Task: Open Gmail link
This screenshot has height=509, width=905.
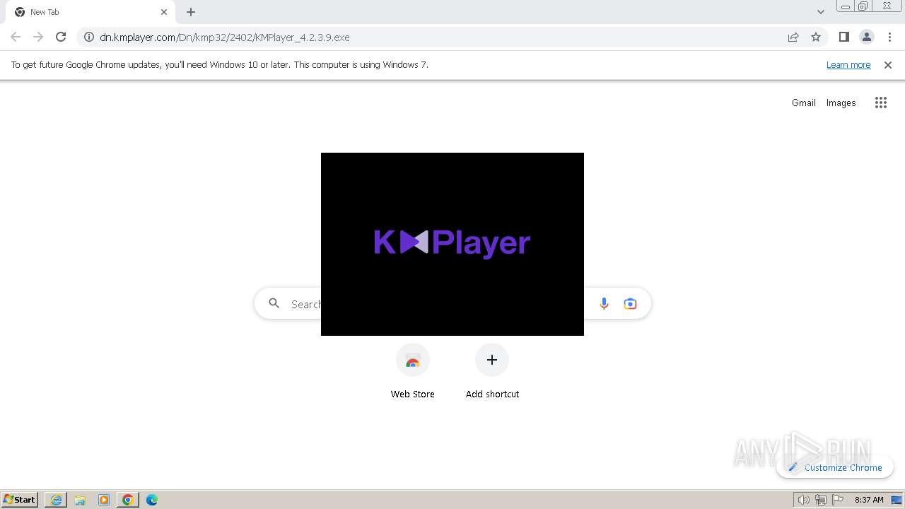Action: (x=803, y=103)
